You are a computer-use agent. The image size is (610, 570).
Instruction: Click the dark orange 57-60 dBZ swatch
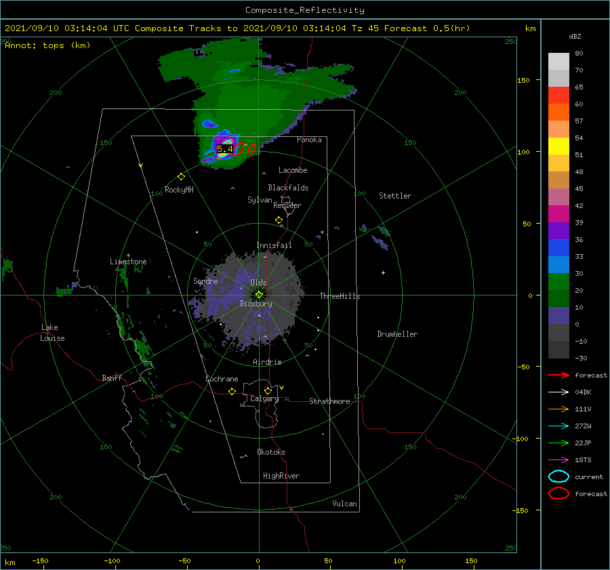558,113
